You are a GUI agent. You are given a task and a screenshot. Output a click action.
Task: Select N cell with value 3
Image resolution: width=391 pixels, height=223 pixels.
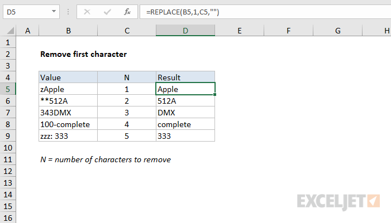[127, 113]
